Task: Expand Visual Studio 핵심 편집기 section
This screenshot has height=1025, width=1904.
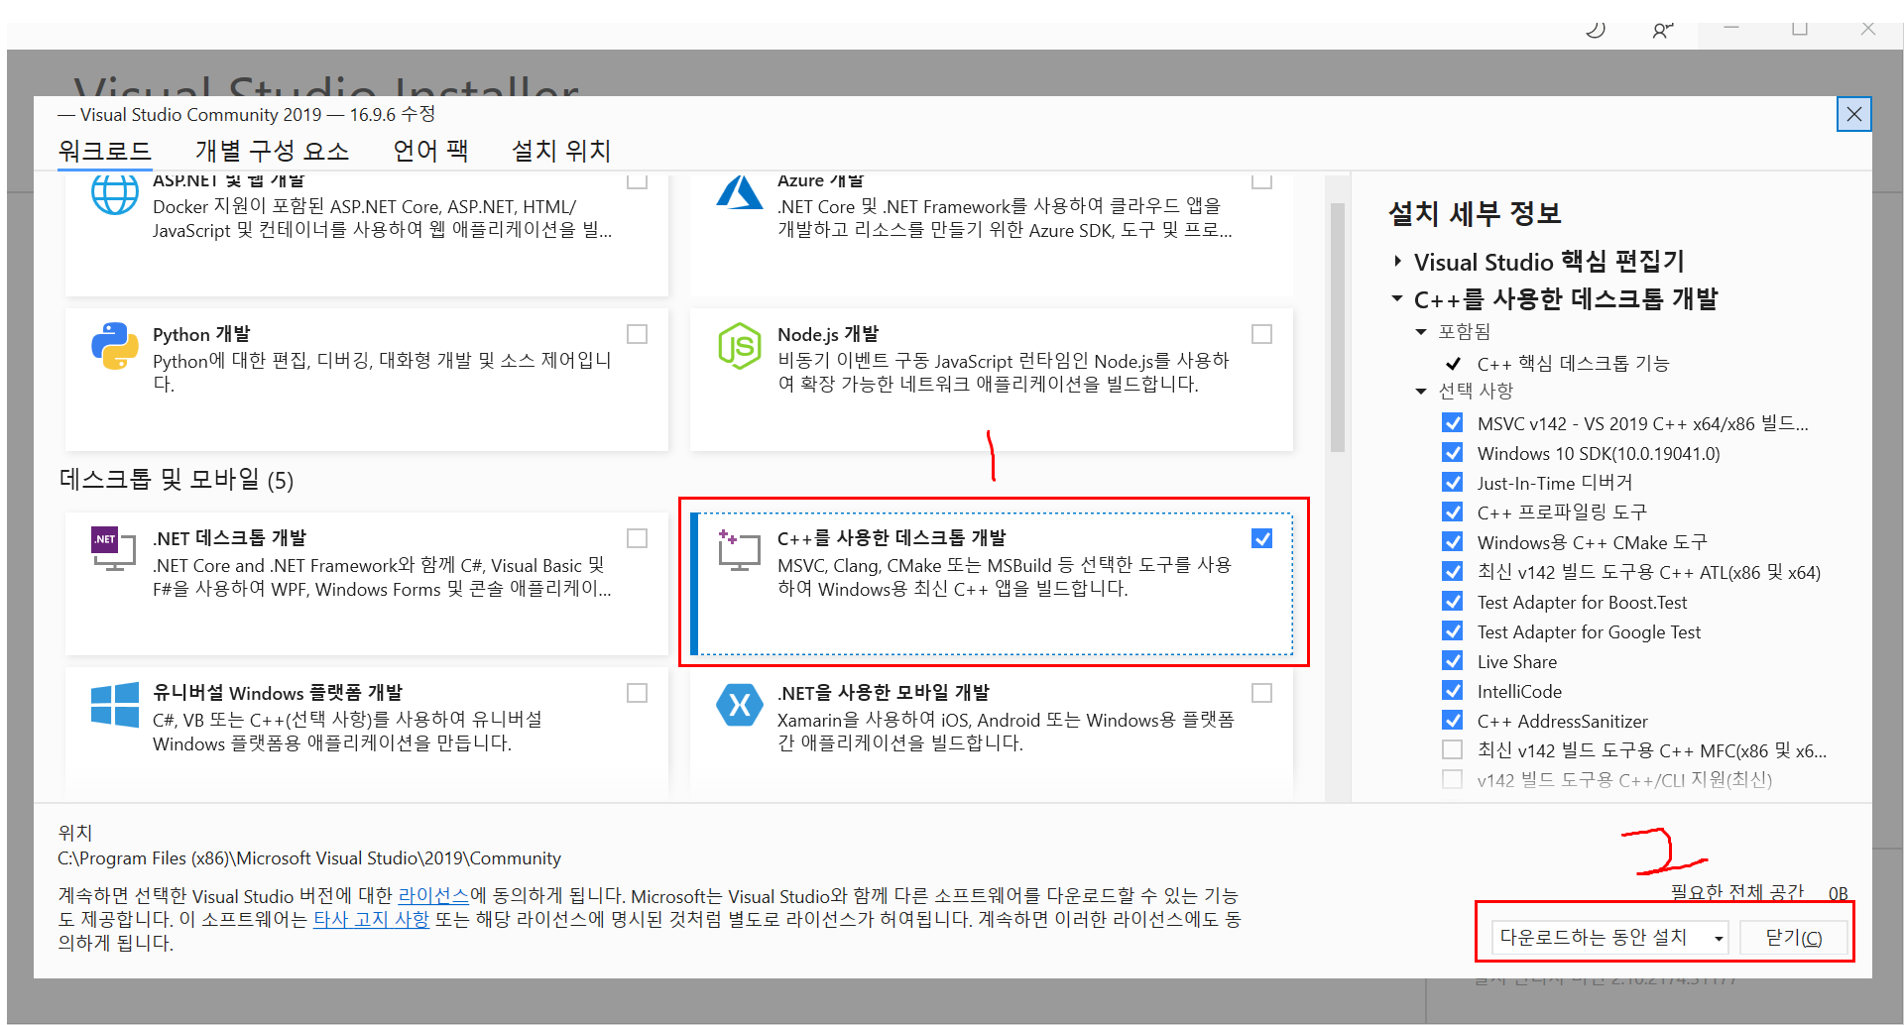Action: tap(1397, 262)
